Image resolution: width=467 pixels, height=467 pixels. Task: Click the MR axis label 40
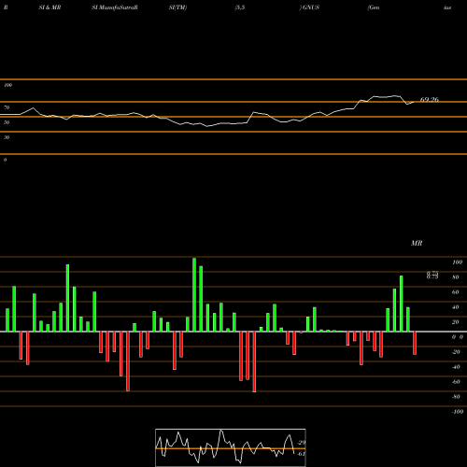pyautogui.click(x=456, y=307)
